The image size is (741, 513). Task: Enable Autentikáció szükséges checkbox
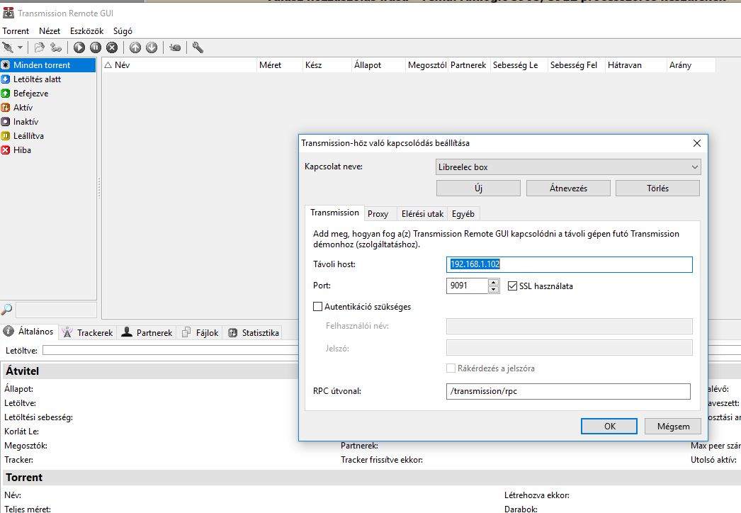(317, 306)
